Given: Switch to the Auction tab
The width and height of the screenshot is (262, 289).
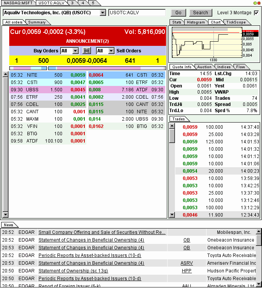Looking at the screenshot, I should tap(204, 67).
